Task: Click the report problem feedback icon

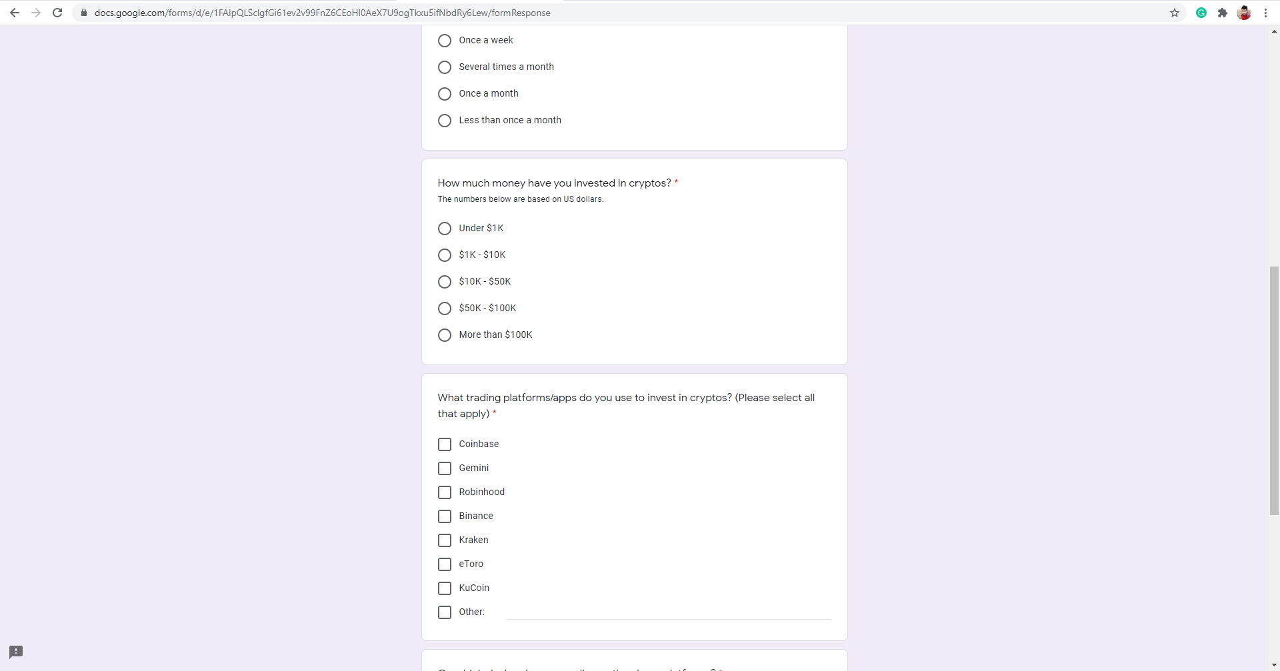Action: pyautogui.click(x=16, y=652)
